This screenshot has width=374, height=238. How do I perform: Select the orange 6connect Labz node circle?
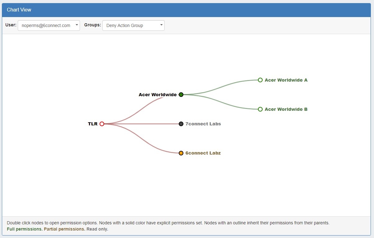[181, 153]
